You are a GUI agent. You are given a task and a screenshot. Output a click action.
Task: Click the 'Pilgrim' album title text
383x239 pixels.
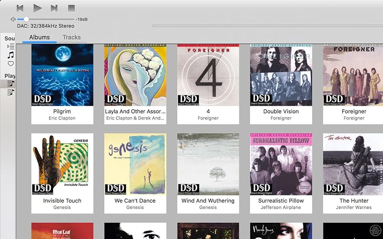62,111
